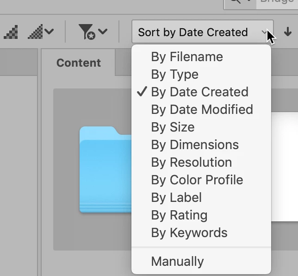This screenshot has height=276, width=298.
Task: Choose Manually sort order
Action: click(177, 262)
